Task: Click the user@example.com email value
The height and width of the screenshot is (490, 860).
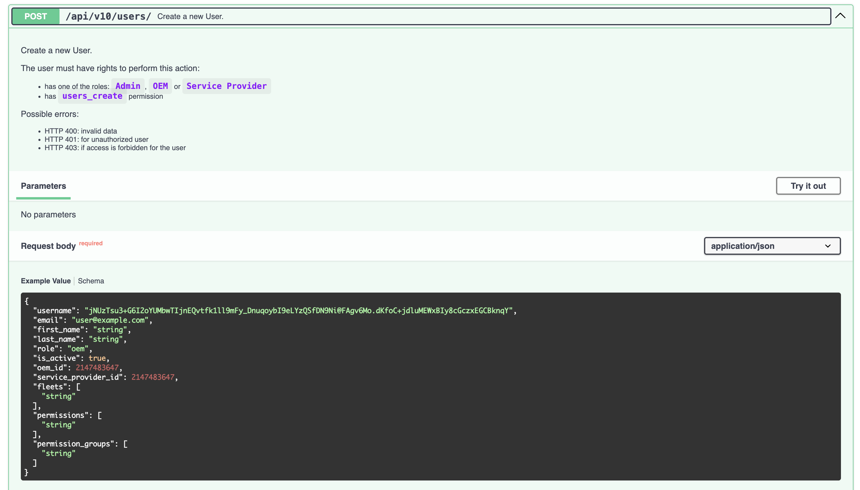Action: [x=110, y=320]
